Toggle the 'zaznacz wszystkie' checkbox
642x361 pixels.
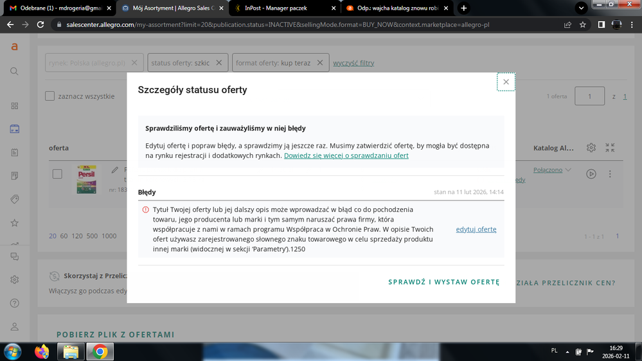pos(50,96)
